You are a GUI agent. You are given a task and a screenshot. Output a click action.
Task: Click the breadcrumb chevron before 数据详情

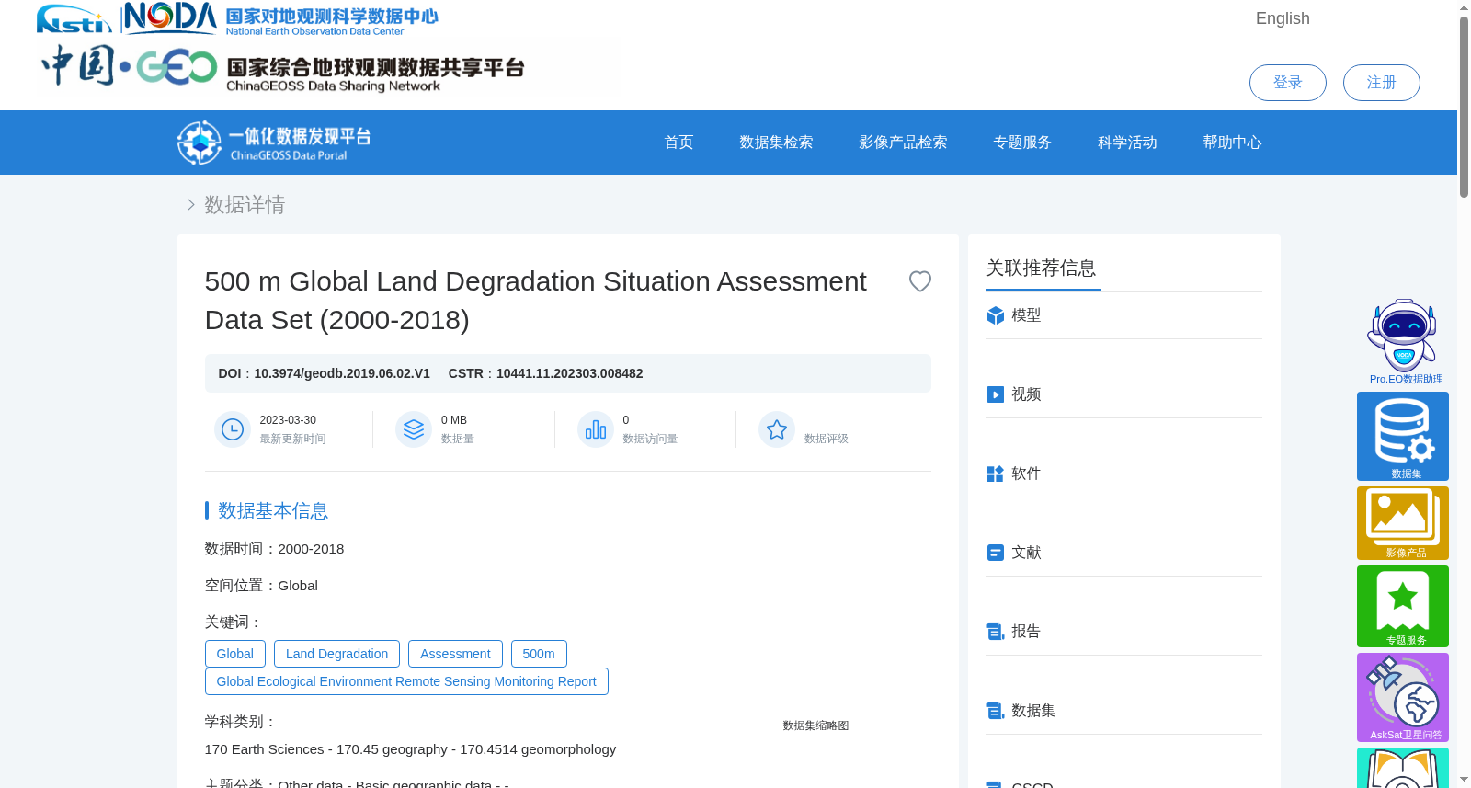(x=190, y=205)
